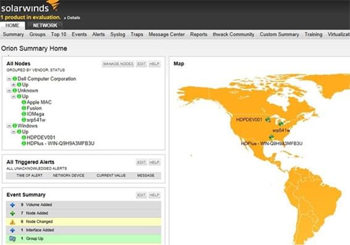Open the Summary menu item
Screen dimensions: 350x245
tap(14, 35)
